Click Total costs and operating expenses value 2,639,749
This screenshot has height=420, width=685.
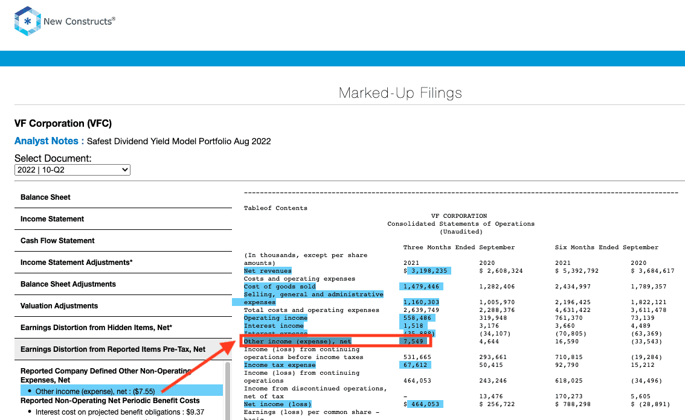[421, 310]
